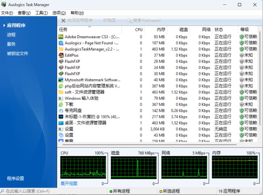Switch to the 服务 section in sidebar

coord(11,44)
